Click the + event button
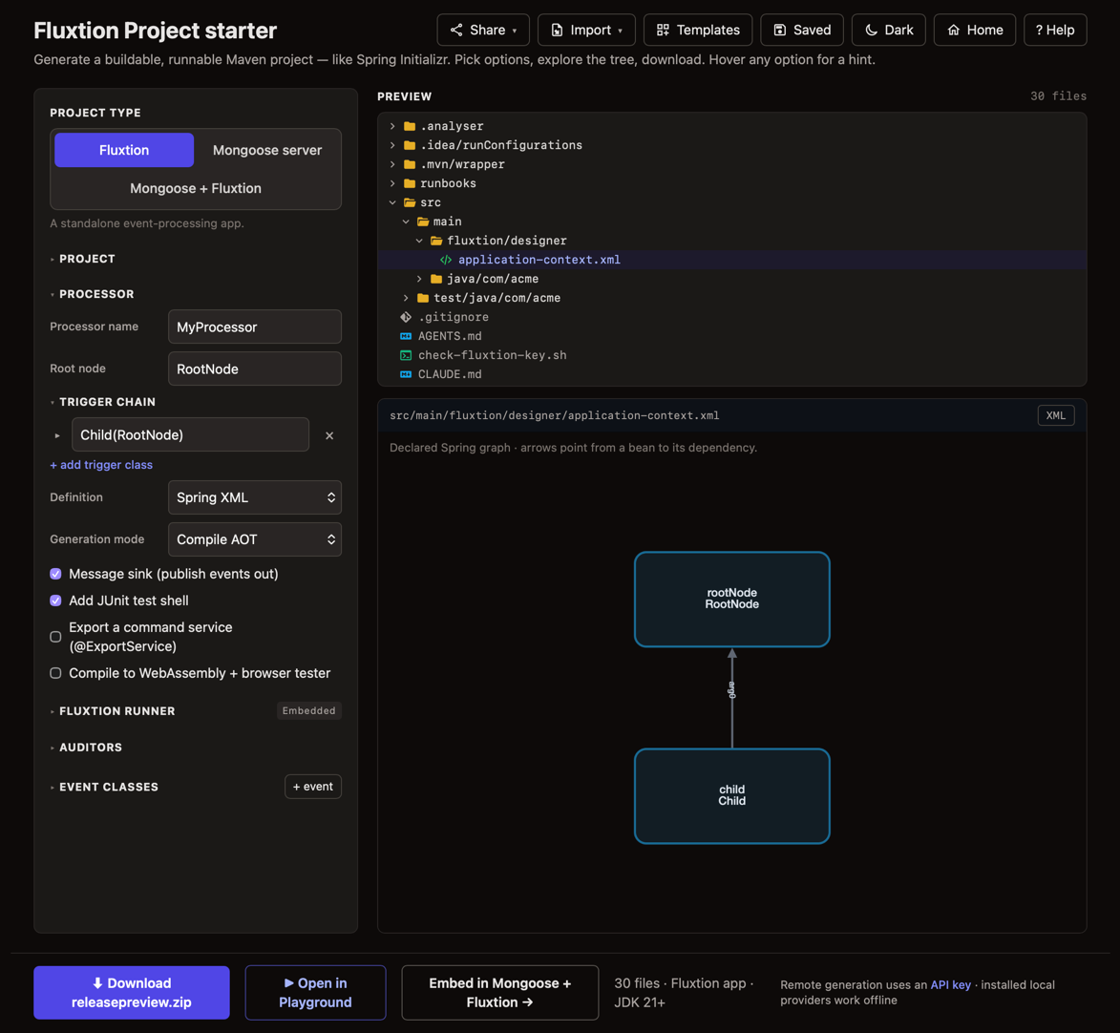The image size is (1120, 1033). point(313,787)
